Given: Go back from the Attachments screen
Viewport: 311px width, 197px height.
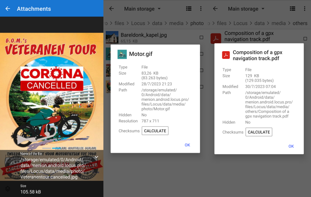Looking at the screenshot, I should click(8, 8).
